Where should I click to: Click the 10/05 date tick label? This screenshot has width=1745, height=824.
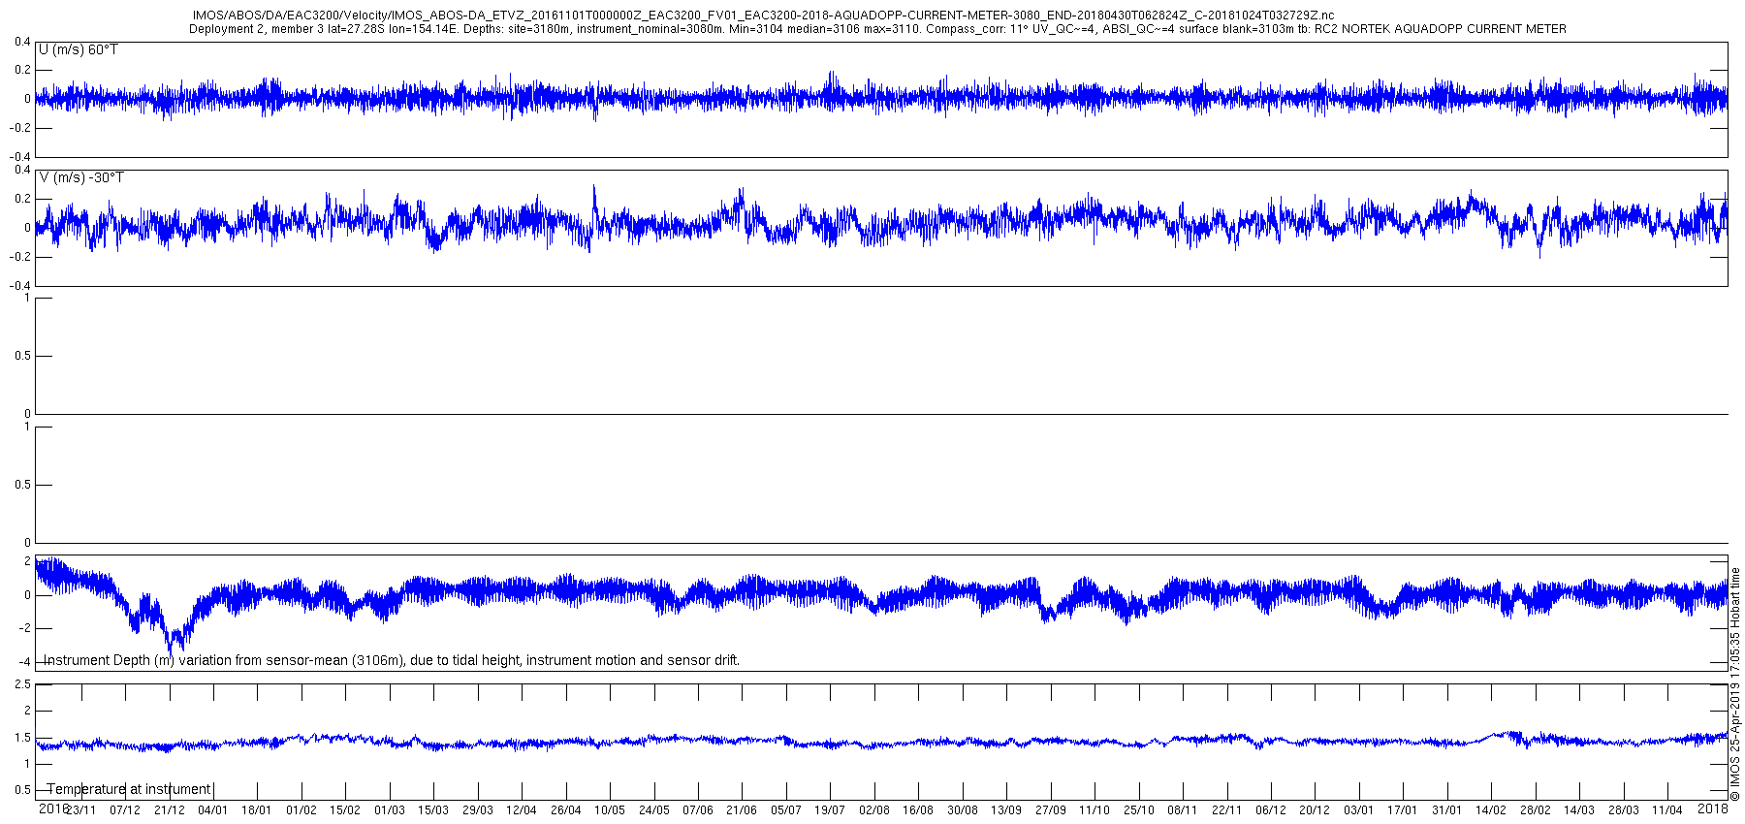[610, 810]
